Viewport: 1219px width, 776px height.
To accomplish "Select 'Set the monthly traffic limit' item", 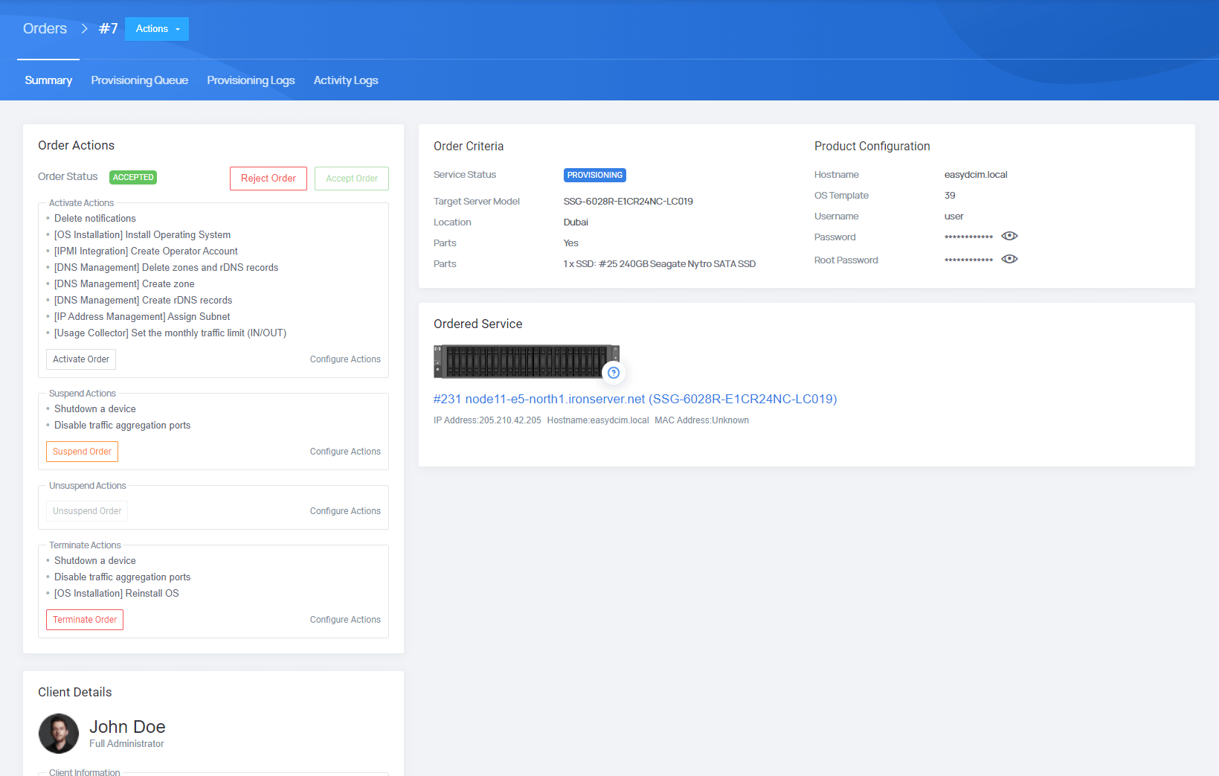I will 170,333.
